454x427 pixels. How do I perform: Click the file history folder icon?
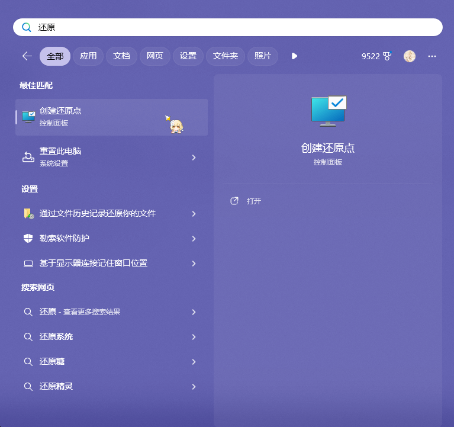(x=28, y=214)
